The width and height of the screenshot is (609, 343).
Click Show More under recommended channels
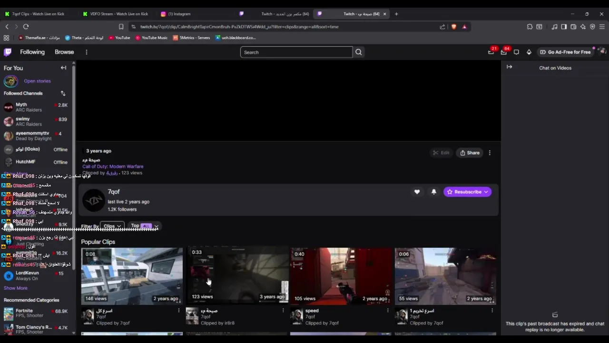click(x=15, y=288)
